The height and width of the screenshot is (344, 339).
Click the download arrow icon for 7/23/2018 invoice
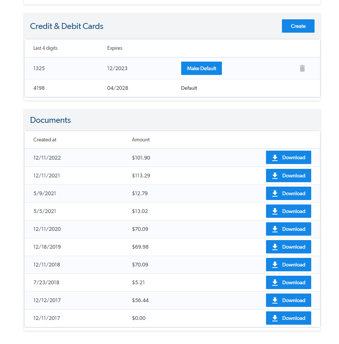point(275,282)
